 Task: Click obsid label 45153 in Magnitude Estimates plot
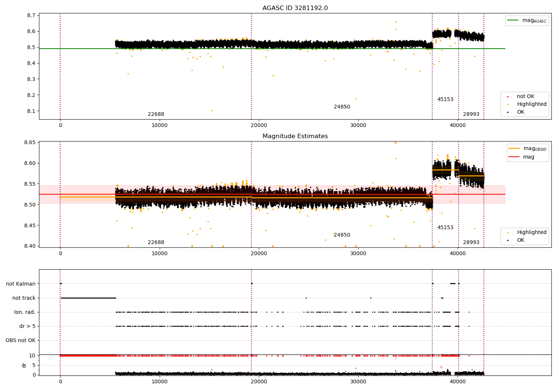(445, 228)
